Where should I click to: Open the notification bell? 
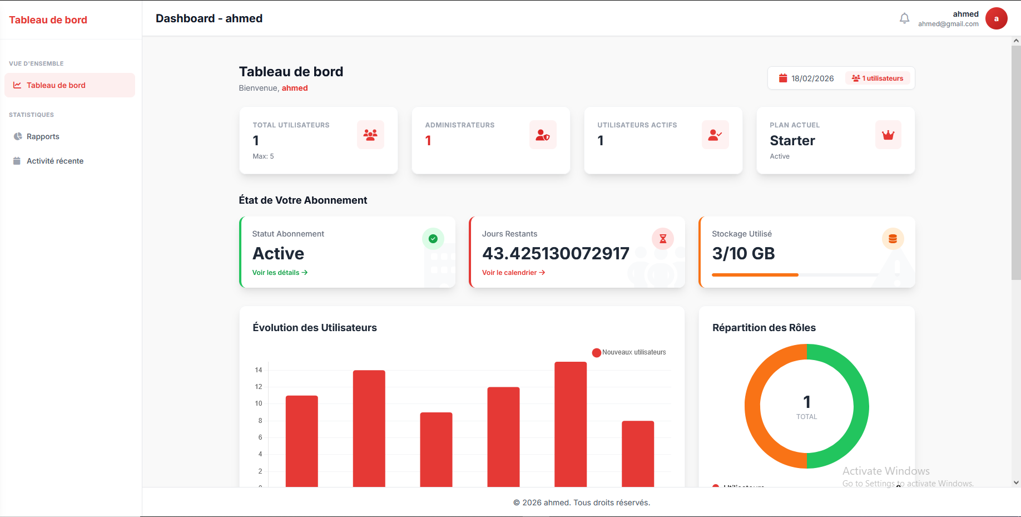[x=904, y=18]
